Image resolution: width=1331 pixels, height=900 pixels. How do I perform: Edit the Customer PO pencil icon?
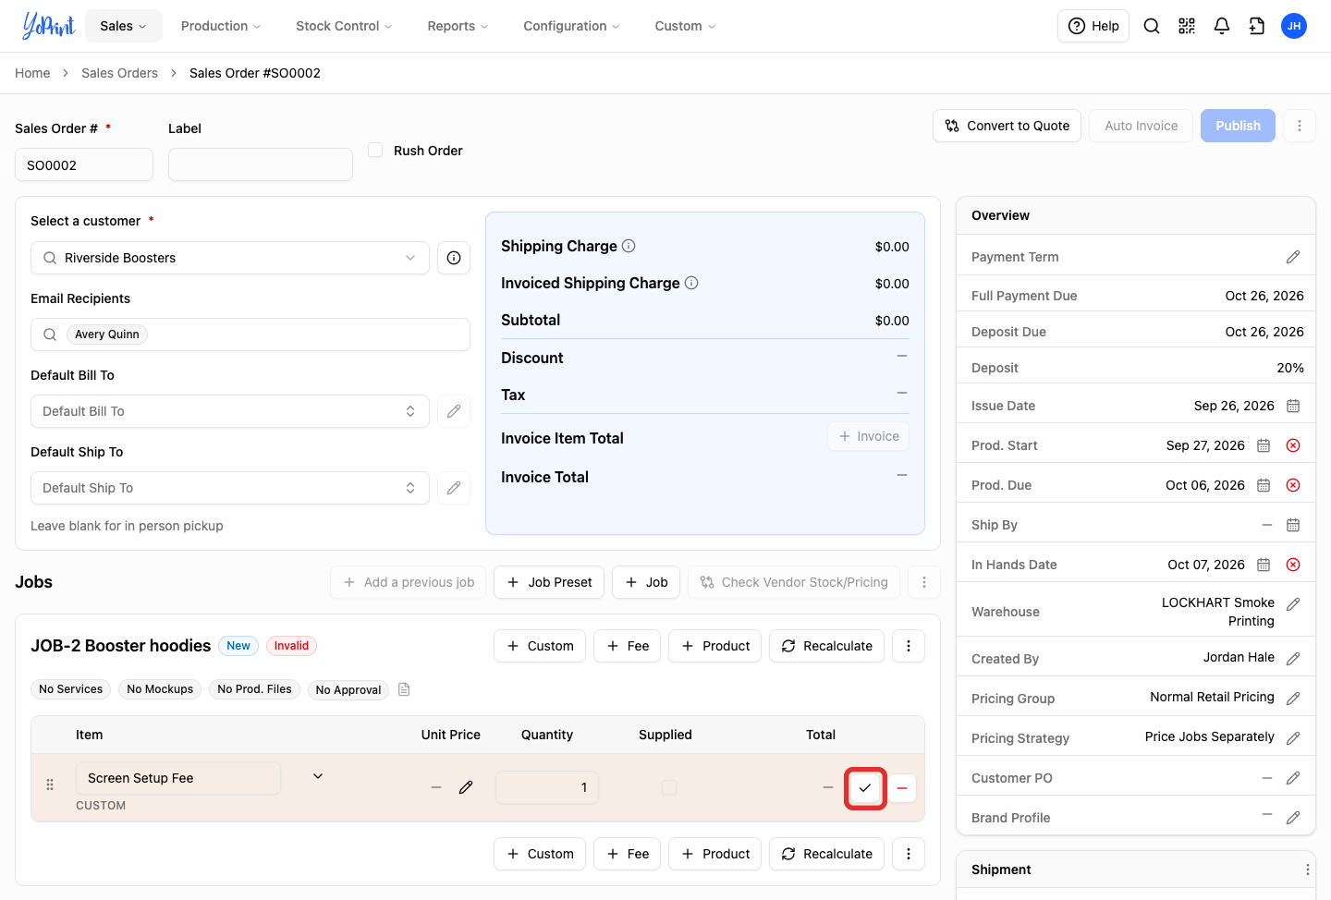pyautogui.click(x=1293, y=778)
